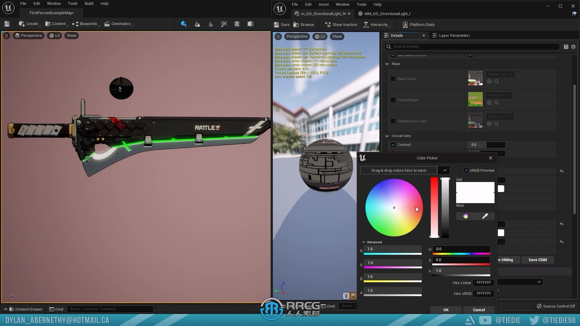Cancel the Color Picker dialog
This screenshot has width=580, height=326.
[479, 310]
